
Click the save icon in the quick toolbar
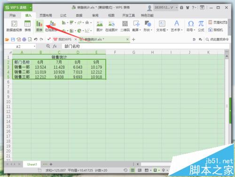pyautogui.click(x=13, y=40)
